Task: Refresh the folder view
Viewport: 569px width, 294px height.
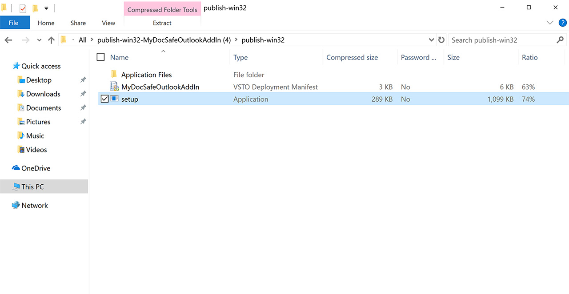Action: click(441, 40)
